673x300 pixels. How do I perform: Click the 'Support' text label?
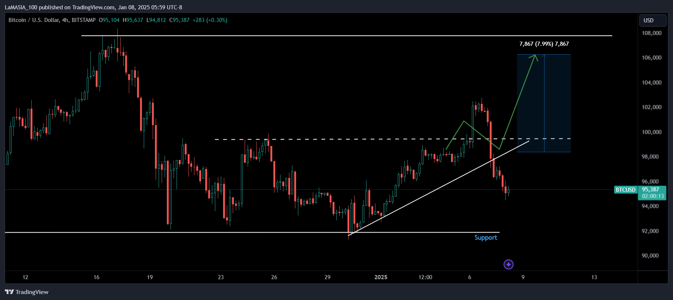tap(486, 237)
